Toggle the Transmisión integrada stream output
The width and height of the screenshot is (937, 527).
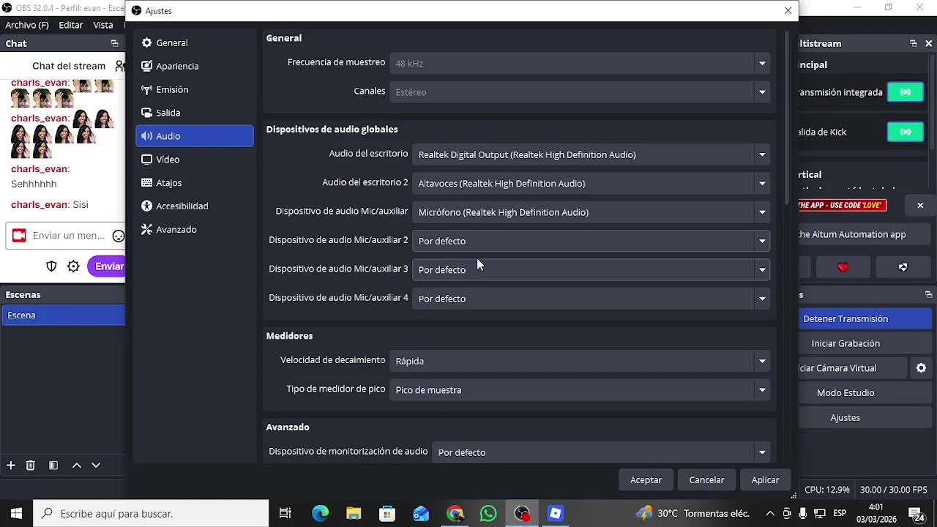[906, 92]
